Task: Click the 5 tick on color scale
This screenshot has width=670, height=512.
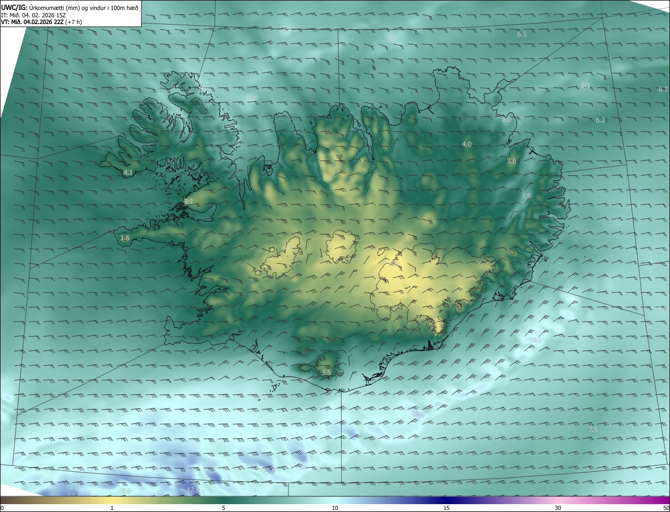Action: [224, 508]
